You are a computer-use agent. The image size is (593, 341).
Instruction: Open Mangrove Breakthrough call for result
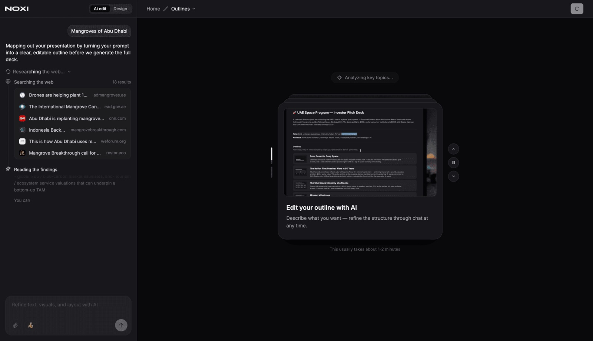tap(73, 153)
